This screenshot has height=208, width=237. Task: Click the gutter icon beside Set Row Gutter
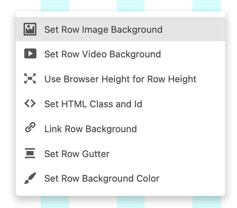[30, 154]
